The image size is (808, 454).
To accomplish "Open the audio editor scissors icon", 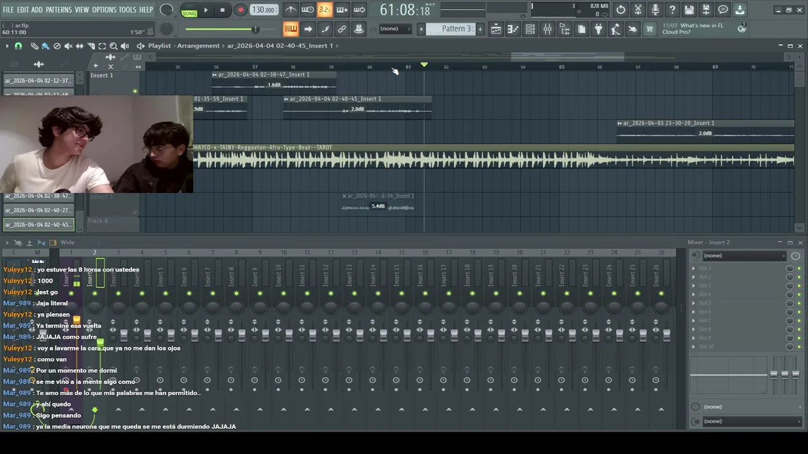I will pyautogui.click(x=638, y=9).
